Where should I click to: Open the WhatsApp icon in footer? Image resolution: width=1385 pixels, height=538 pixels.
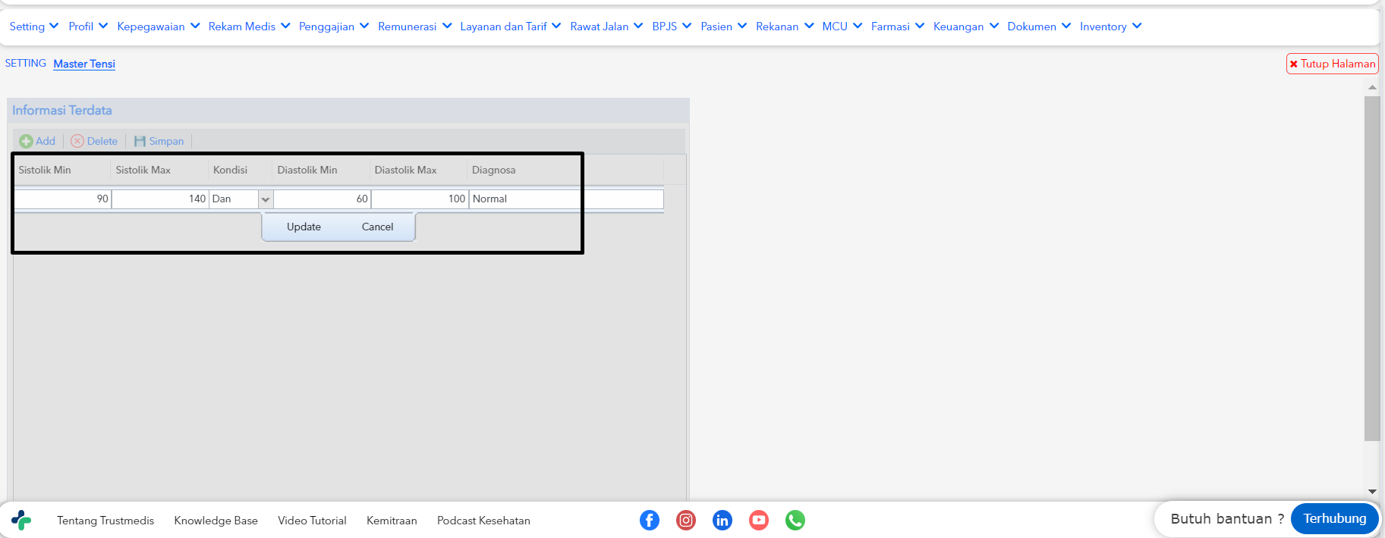(x=795, y=520)
